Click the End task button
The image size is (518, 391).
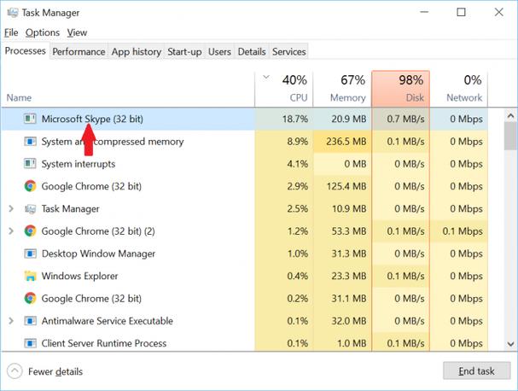click(476, 371)
